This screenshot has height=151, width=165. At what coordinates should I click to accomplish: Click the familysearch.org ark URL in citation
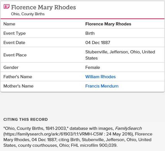54,134
